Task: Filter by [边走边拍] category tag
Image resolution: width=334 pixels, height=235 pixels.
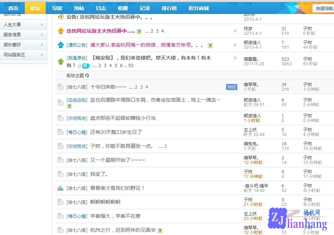Action: pyautogui.click(x=77, y=100)
